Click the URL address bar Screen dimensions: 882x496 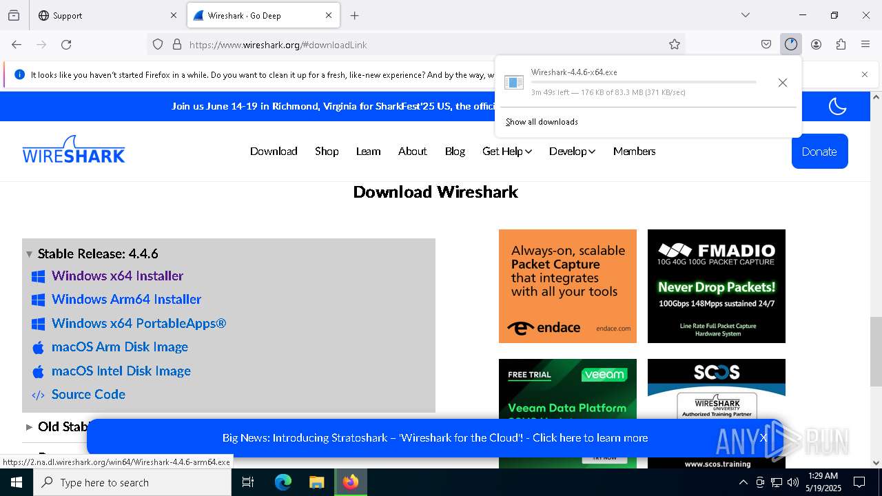coord(416,44)
